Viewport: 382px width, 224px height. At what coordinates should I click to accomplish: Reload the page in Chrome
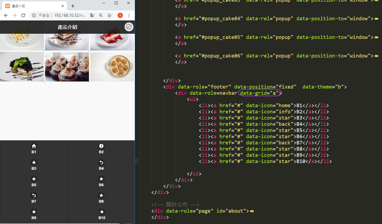click(x=23, y=15)
